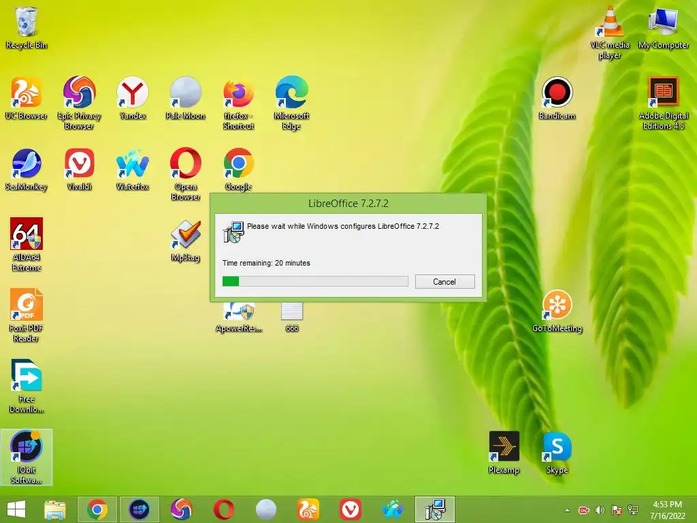Click the green installation progress bar

coord(315,281)
